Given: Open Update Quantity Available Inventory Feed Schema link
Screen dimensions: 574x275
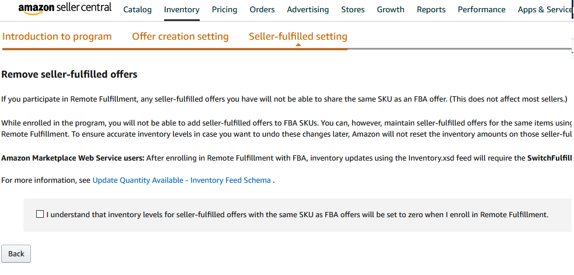Looking at the screenshot, I should (x=182, y=180).
